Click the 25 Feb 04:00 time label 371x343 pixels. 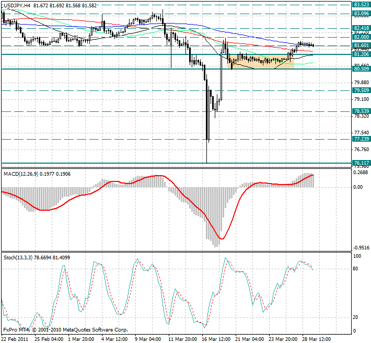point(49,339)
